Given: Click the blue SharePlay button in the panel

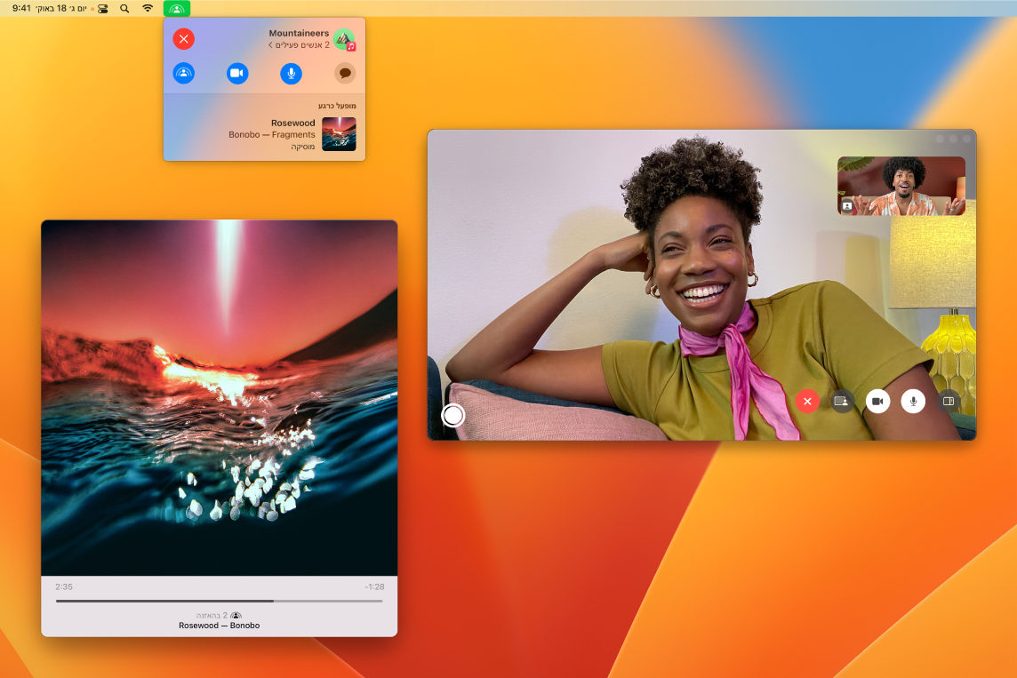Looking at the screenshot, I should [x=184, y=74].
